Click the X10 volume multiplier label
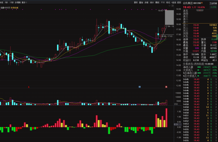The image size is (218, 142). 176,104
